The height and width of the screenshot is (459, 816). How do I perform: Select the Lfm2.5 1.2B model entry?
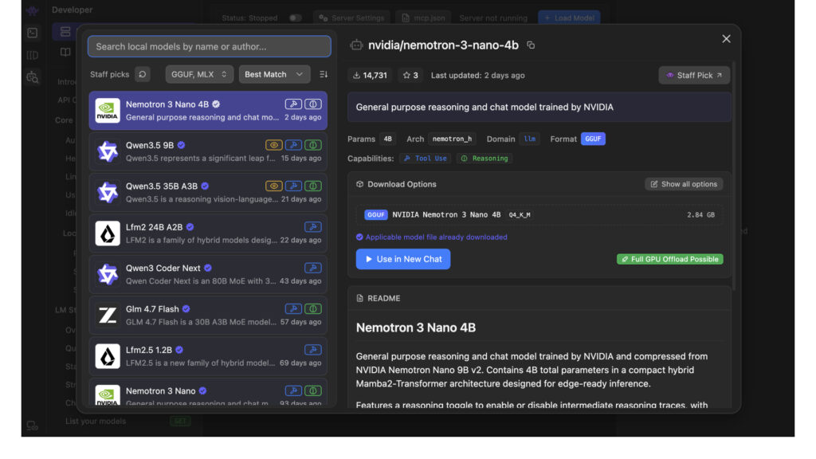[207, 356]
